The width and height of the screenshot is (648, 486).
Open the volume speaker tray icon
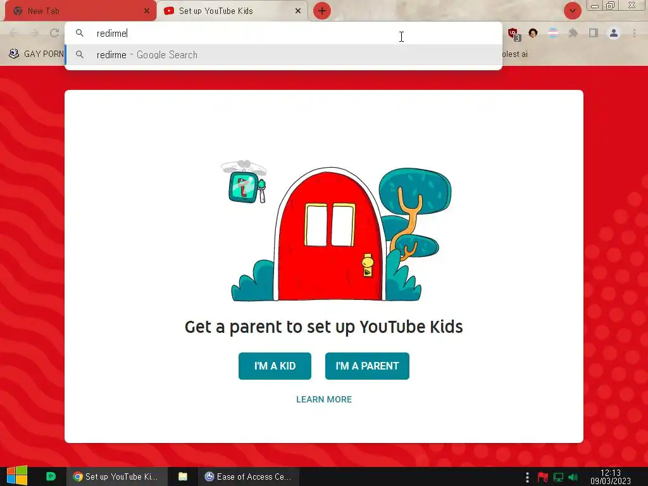tap(573, 477)
